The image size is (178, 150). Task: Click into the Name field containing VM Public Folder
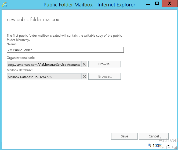pyautogui.click(x=65, y=50)
